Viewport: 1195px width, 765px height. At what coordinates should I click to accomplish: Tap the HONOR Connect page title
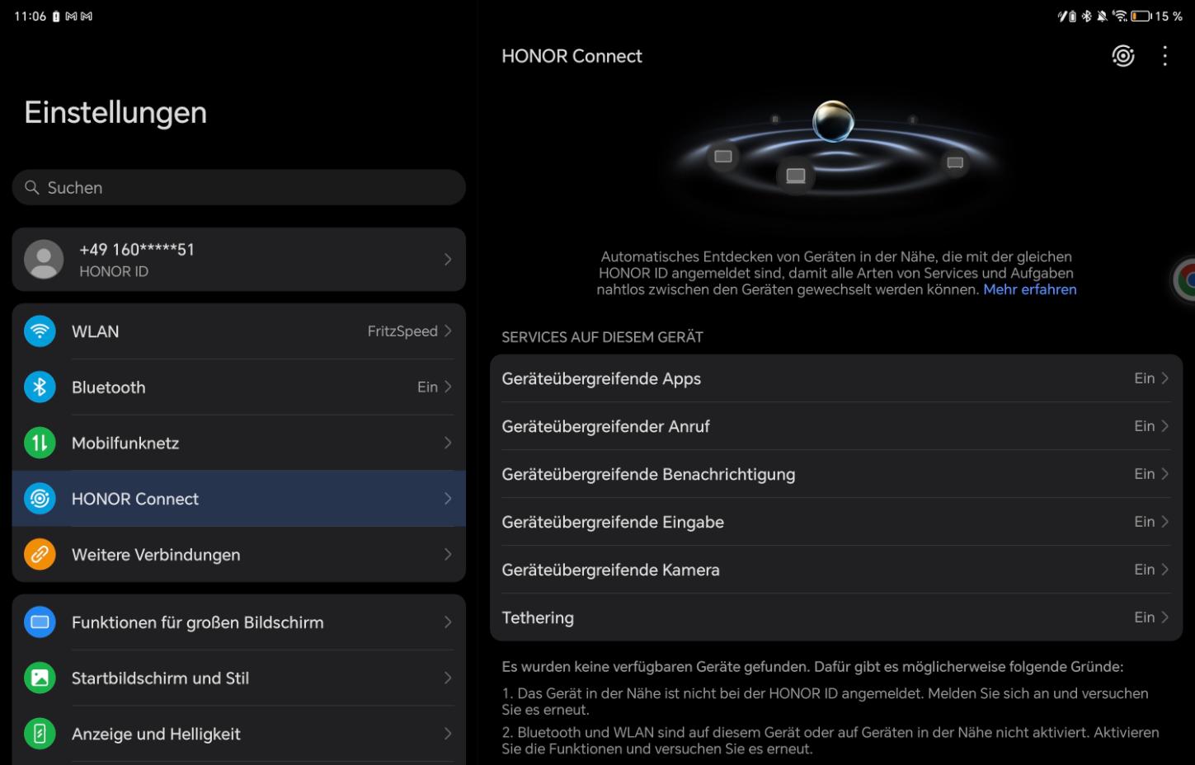click(x=572, y=56)
